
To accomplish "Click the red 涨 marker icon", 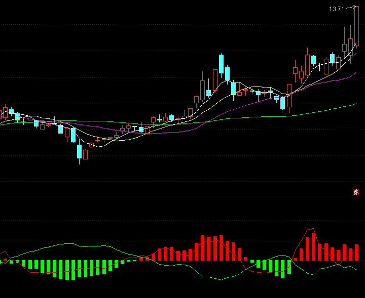I will pos(356,192).
